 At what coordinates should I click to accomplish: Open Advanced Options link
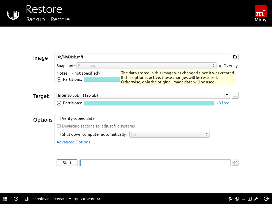point(76,142)
